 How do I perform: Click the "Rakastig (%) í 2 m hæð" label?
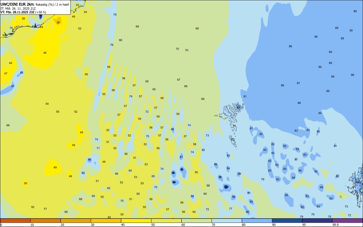52,5
